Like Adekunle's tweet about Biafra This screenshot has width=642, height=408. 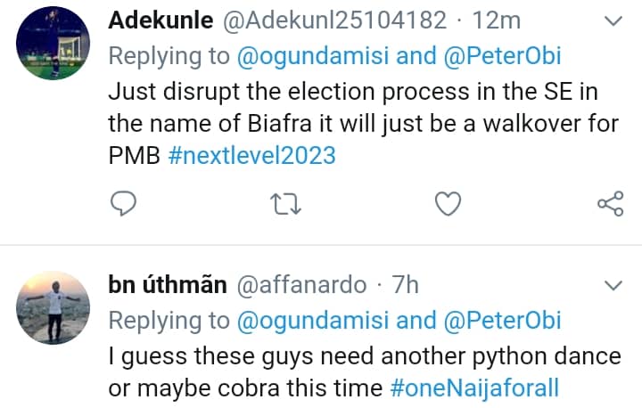[x=447, y=204]
